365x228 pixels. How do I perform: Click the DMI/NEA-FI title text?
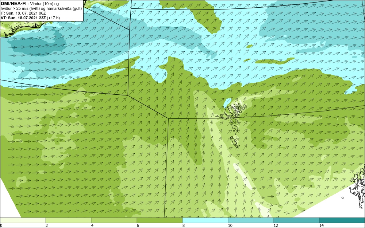(14, 3)
